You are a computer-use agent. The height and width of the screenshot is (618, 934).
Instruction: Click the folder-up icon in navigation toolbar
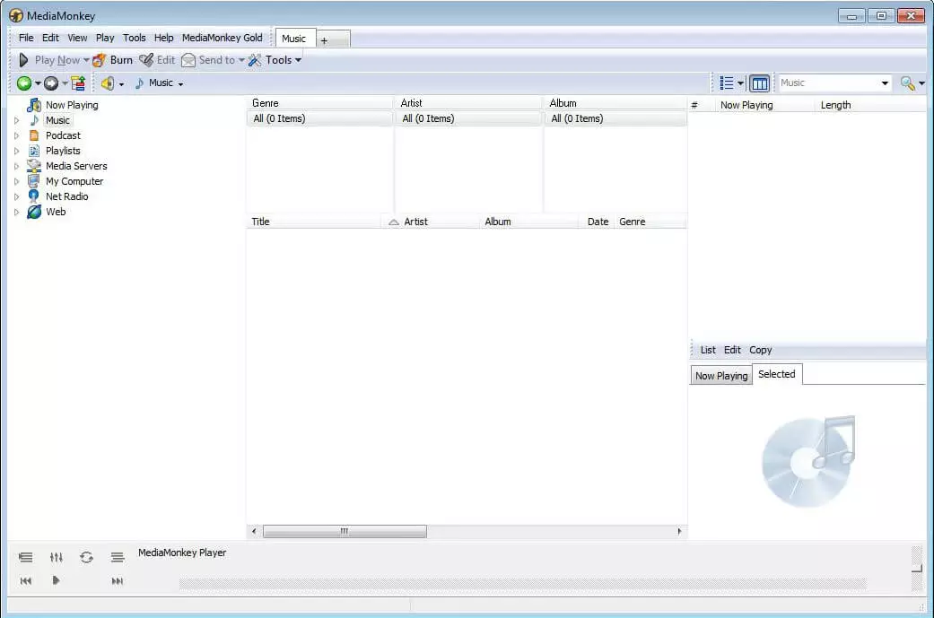(78, 83)
